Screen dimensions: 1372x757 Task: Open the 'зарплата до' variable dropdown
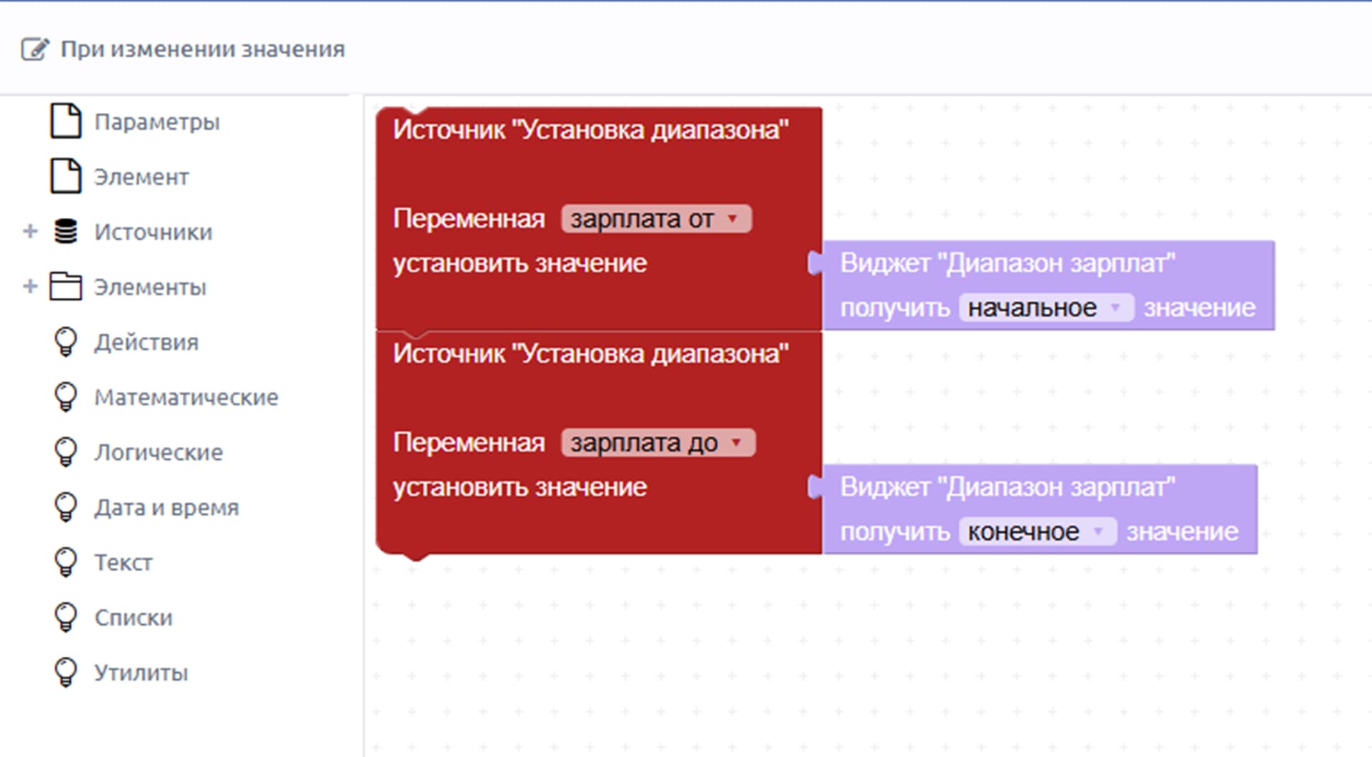point(658,443)
